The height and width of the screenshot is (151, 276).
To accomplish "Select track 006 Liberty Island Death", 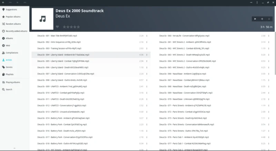I will [91, 68].
